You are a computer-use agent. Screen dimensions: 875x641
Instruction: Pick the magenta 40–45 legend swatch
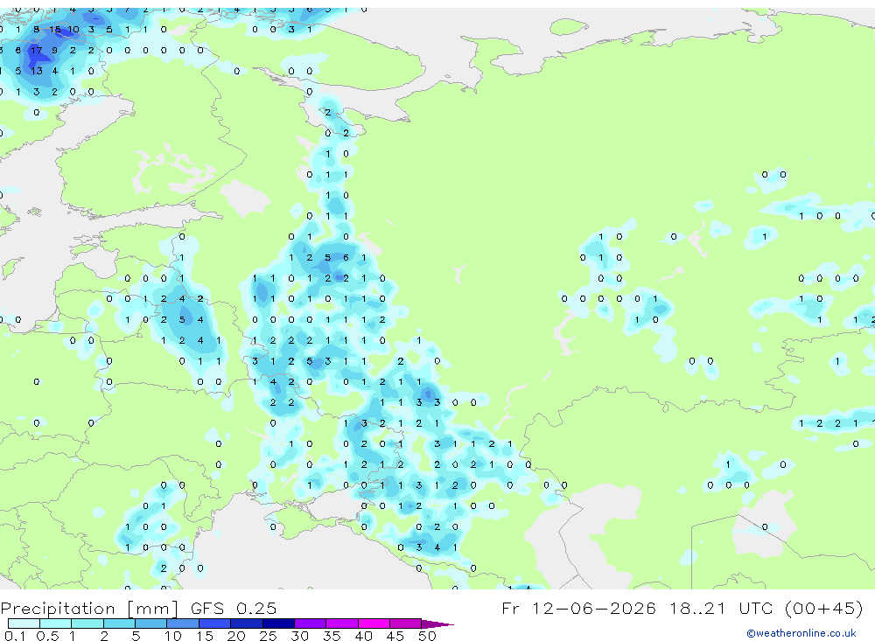coord(374,624)
